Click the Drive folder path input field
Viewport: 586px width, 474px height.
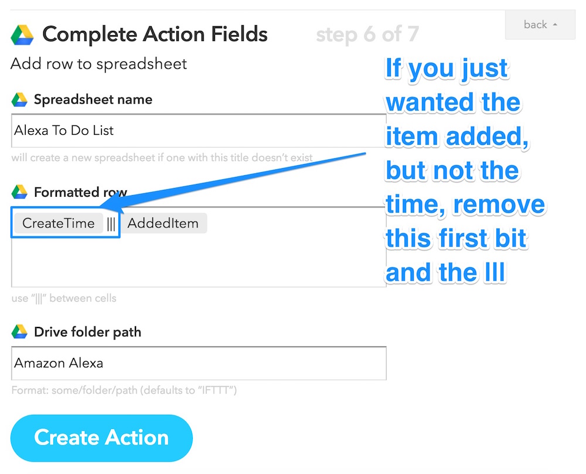point(198,363)
